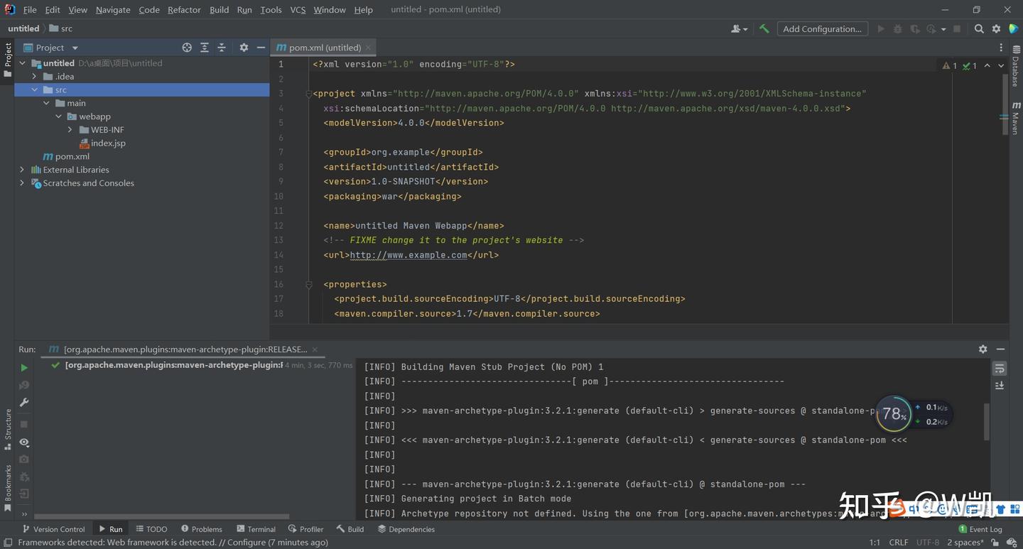The image size is (1023, 549).
Task: Open the VCS menu
Action: [x=298, y=10]
